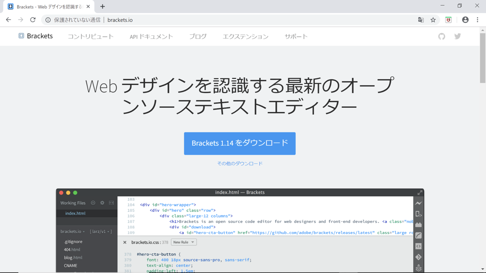Click the quarter-circle icon in the right toolbar

tap(419, 236)
